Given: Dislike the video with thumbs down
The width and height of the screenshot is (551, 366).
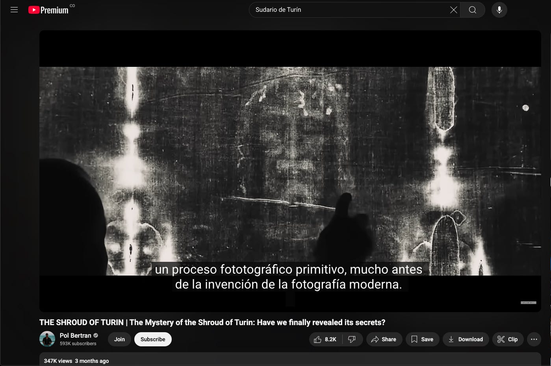Looking at the screenshot, I should (x=352, y=339).
